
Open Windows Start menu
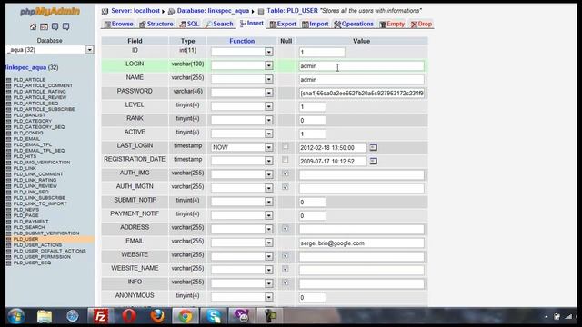point(16,316)
